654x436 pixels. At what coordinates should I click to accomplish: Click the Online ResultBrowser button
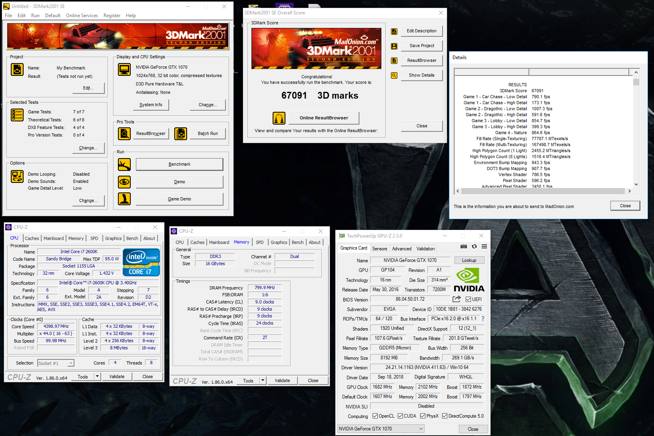(324, 118)
